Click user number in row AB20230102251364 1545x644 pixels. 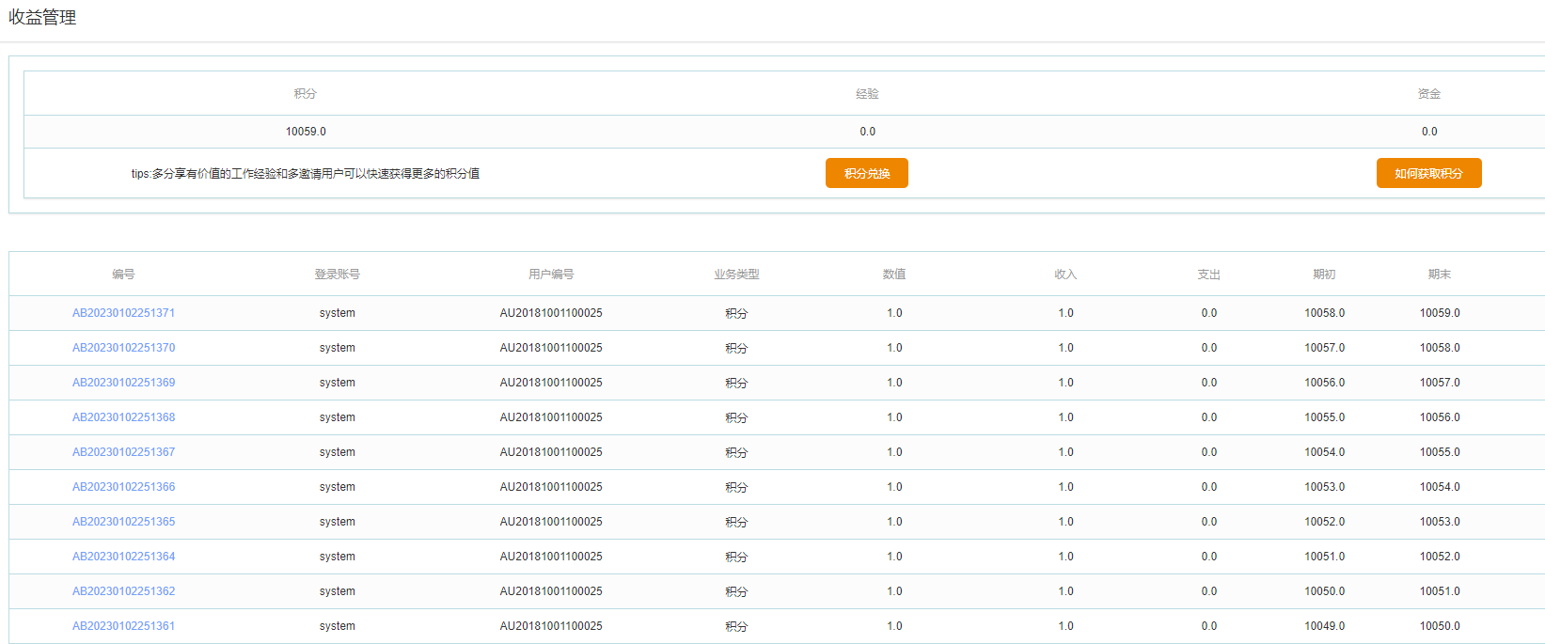[x=551, y=557]
